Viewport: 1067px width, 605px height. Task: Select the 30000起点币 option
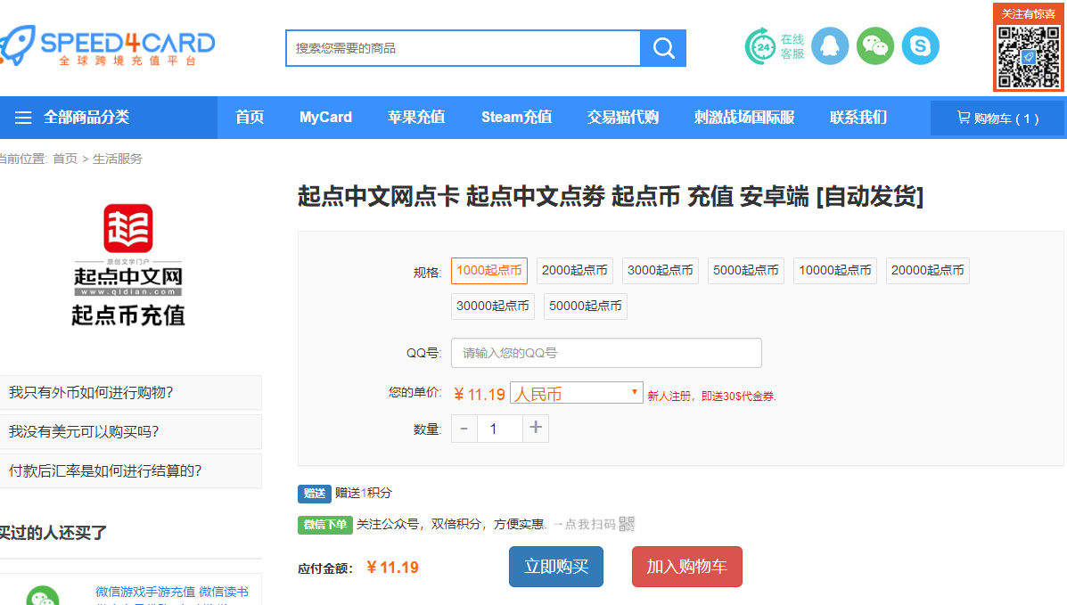click(493, 307)
